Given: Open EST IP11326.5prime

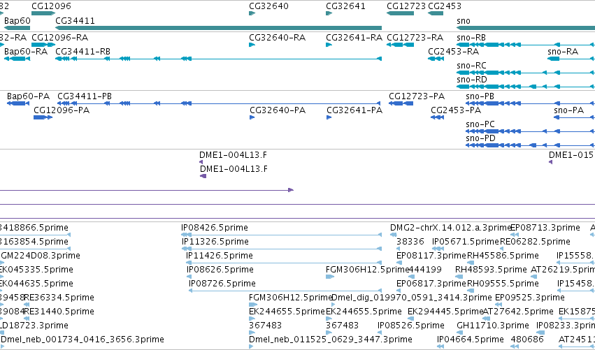Looking at the screenshot, I should pos(215,241).
